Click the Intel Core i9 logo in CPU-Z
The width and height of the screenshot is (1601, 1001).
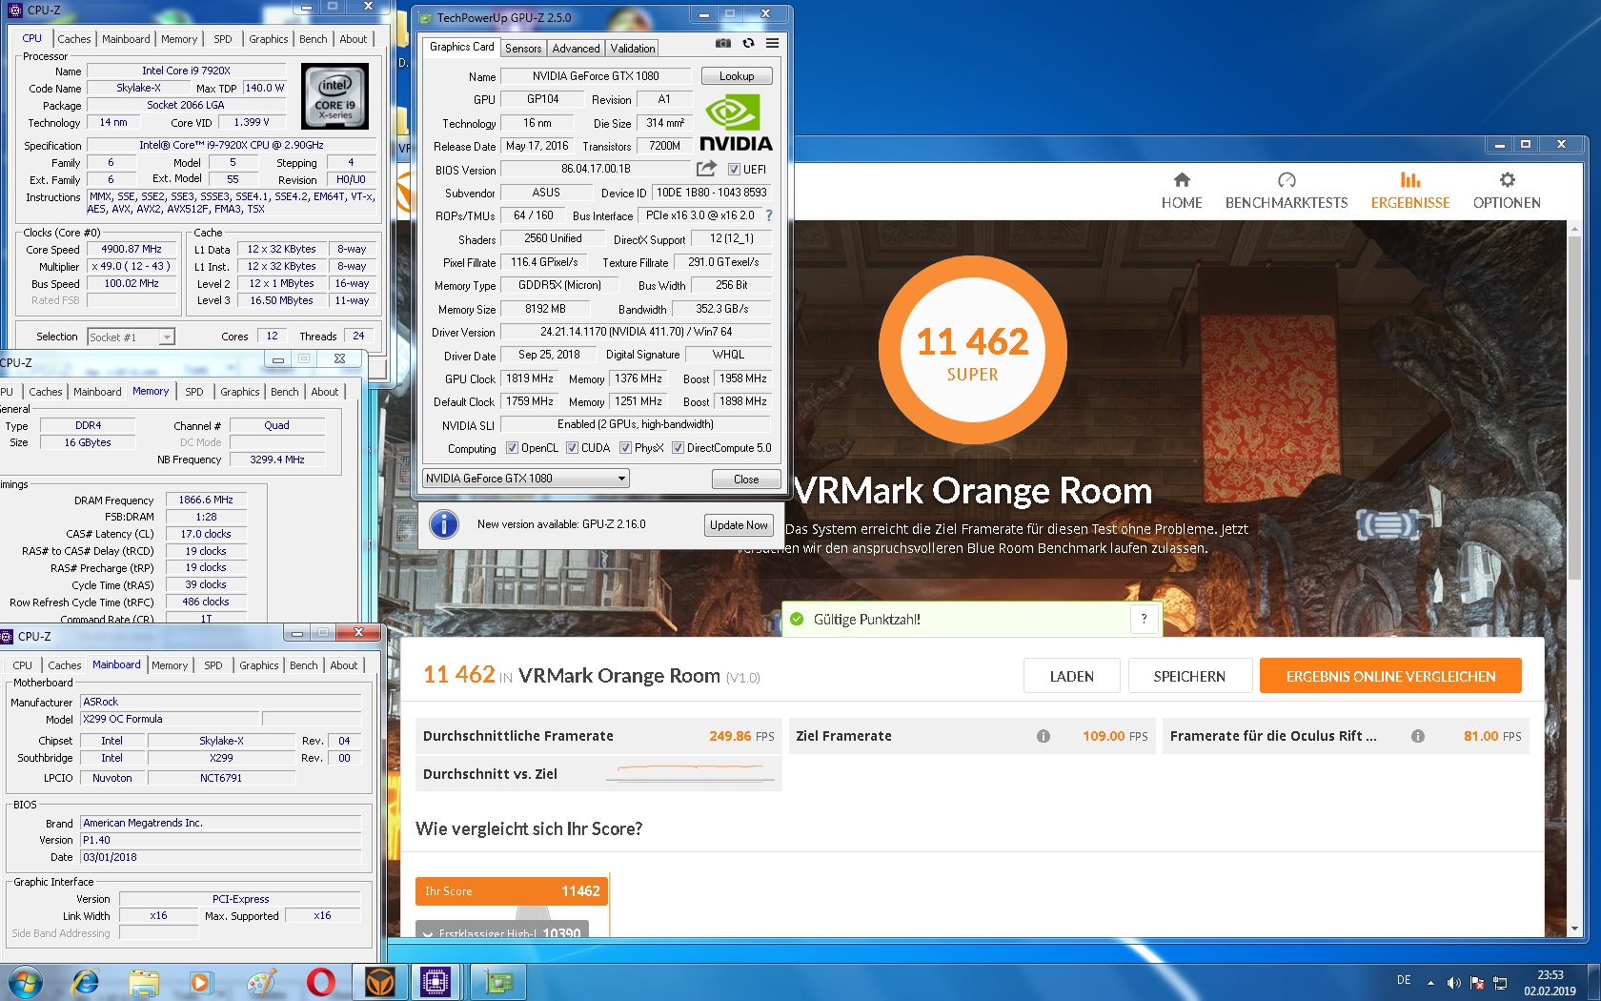[334, 95]
